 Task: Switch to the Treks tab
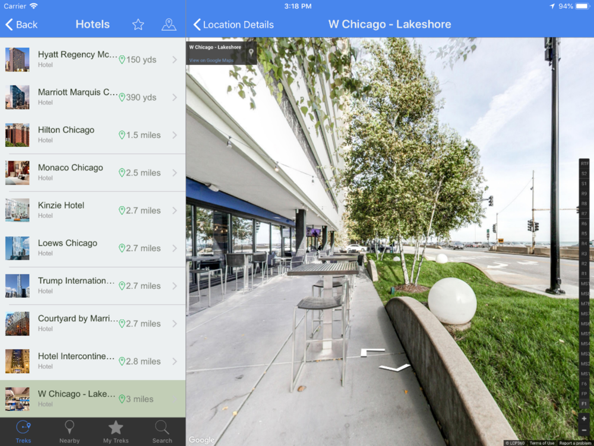pos(23,432)
